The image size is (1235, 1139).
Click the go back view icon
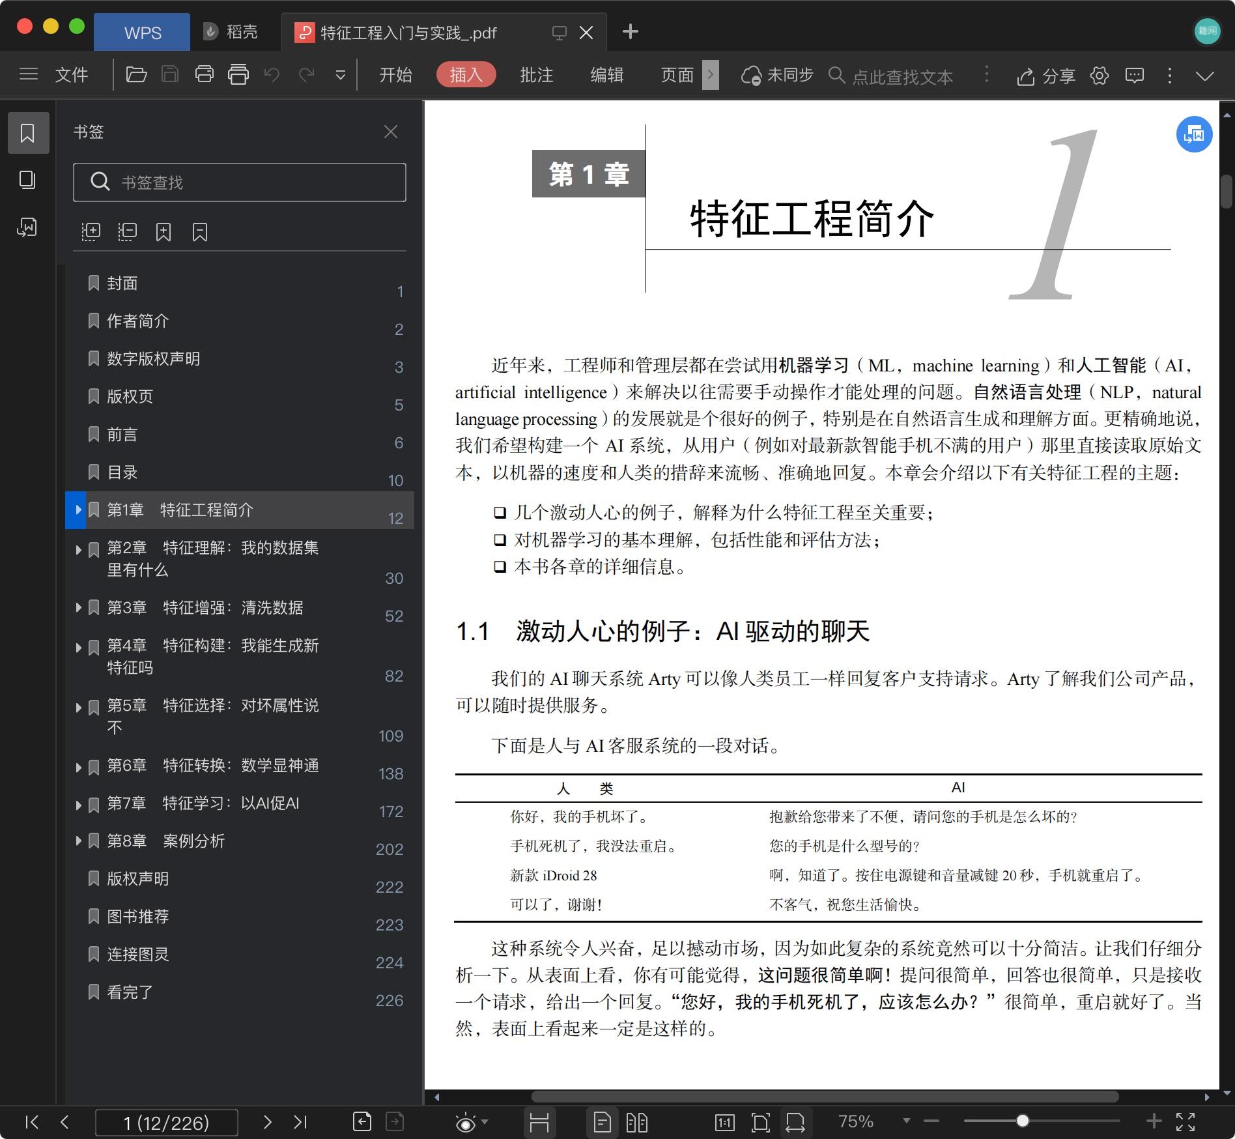pyautogui.click(x=362, y=1121)
